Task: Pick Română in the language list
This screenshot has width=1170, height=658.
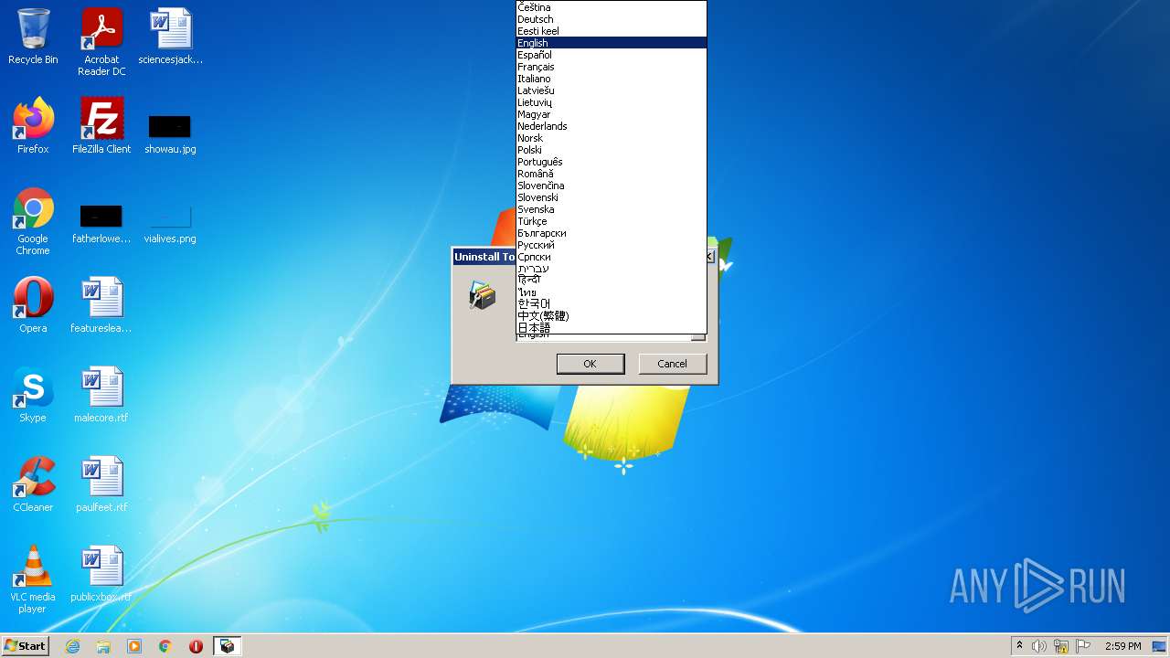Action: (612, 174)
